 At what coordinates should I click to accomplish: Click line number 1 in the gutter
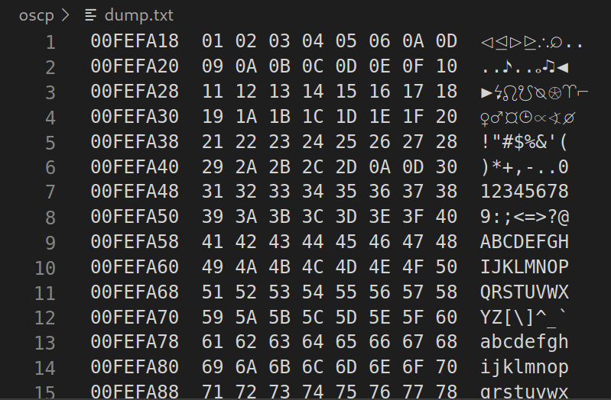tap(50, 42)
